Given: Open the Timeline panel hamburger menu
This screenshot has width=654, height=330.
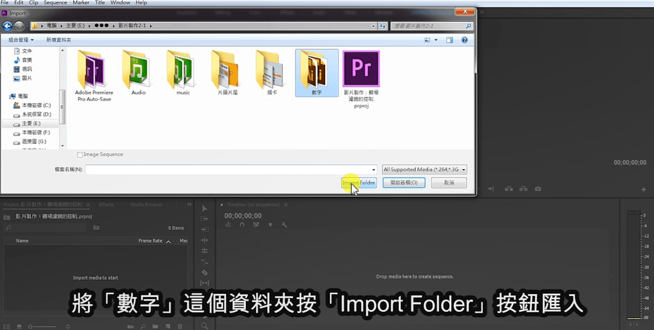Looking at the screenshot, I should pyautogui.click(x=286, y=205).
